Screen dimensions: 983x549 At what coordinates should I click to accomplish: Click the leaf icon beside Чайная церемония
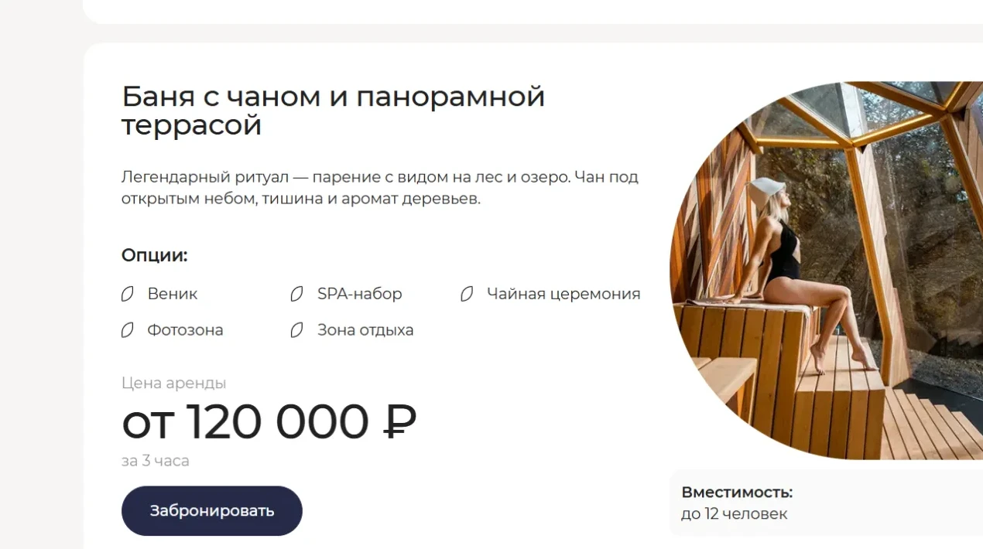[467, 295]
